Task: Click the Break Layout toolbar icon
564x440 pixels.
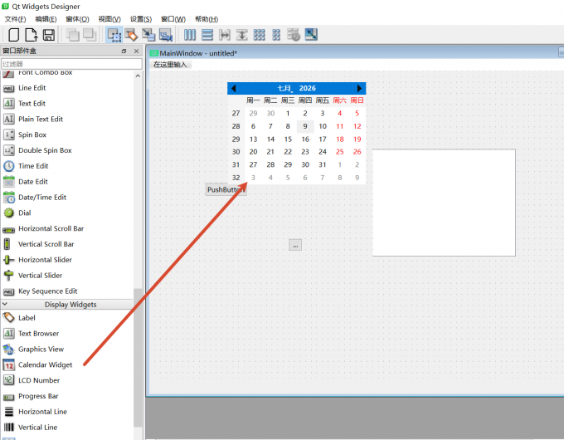Action: (x=294, y=35)
